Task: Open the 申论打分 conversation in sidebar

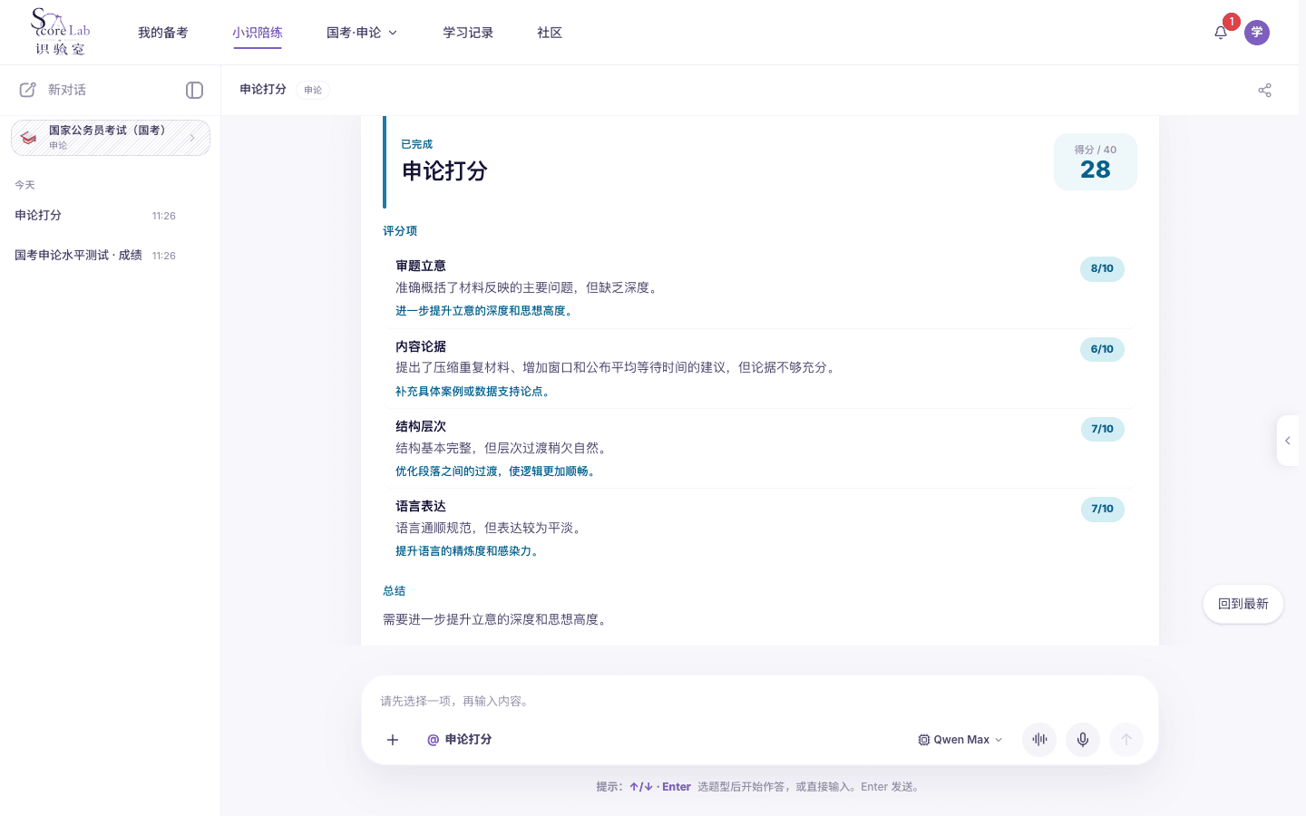Action: click(95, 216)
